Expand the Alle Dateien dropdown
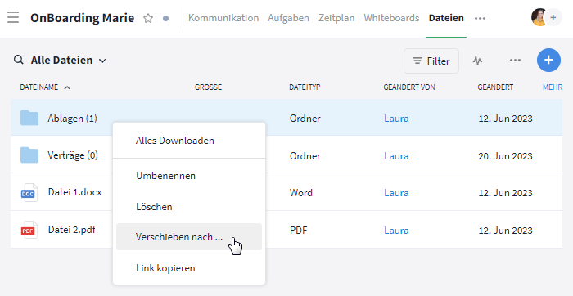Image resolution: width=573 pixels, height=296 pixels. point(69,61)
